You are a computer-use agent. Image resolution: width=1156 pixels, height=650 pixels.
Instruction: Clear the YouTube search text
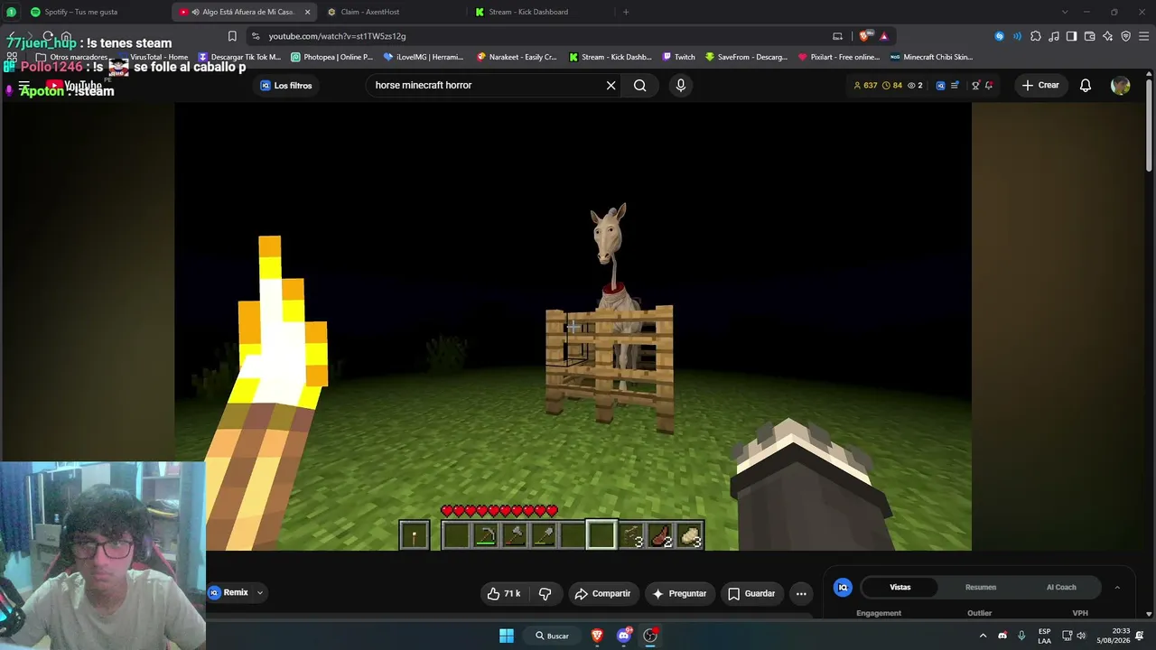[x=611, y=85]
